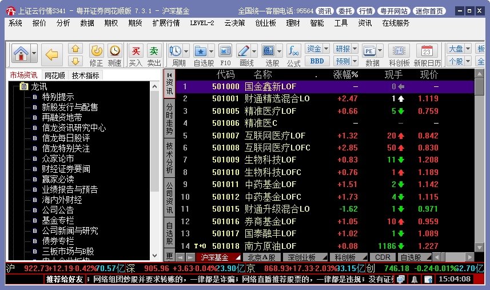Click the page-up arrow toolbar icon
Viewport: 490px width, 290px height.
[75, 49]
